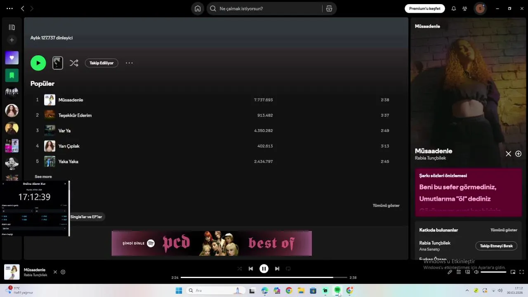Screen dimensions: 528x297
Task: Open Rabia Tunçbilek link under panel song title
Action: coord(430,158)
